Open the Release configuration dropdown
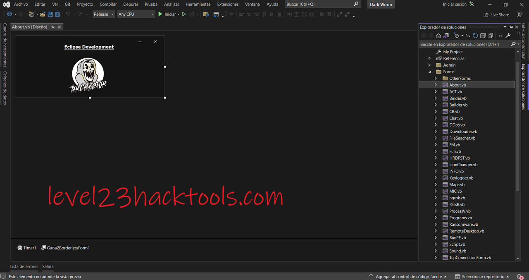 tap(104, 14)
